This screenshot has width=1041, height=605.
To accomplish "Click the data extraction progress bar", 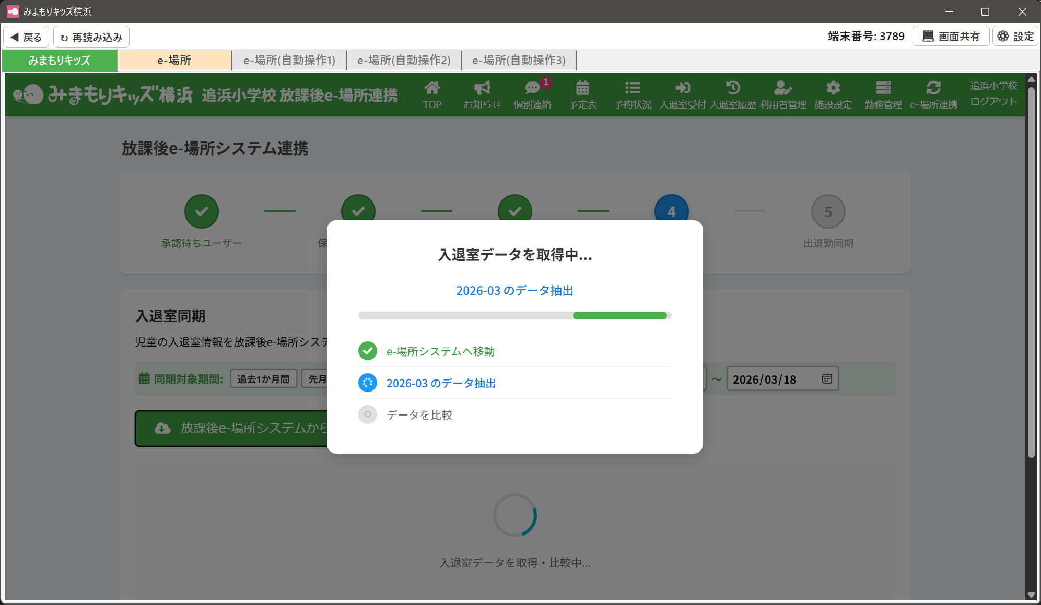I will (514, 315).
